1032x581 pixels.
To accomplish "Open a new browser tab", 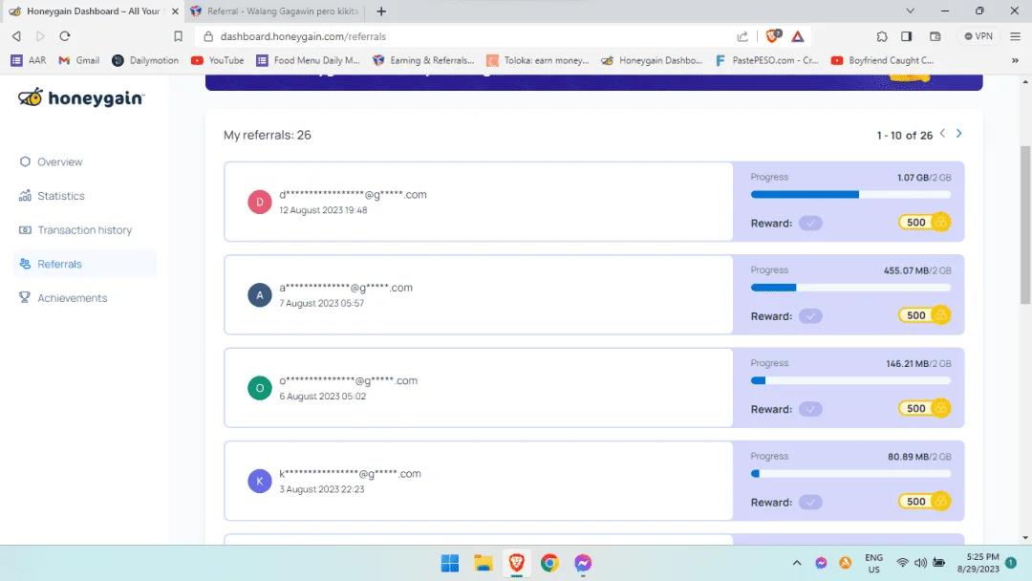I will tap(381, 11).
